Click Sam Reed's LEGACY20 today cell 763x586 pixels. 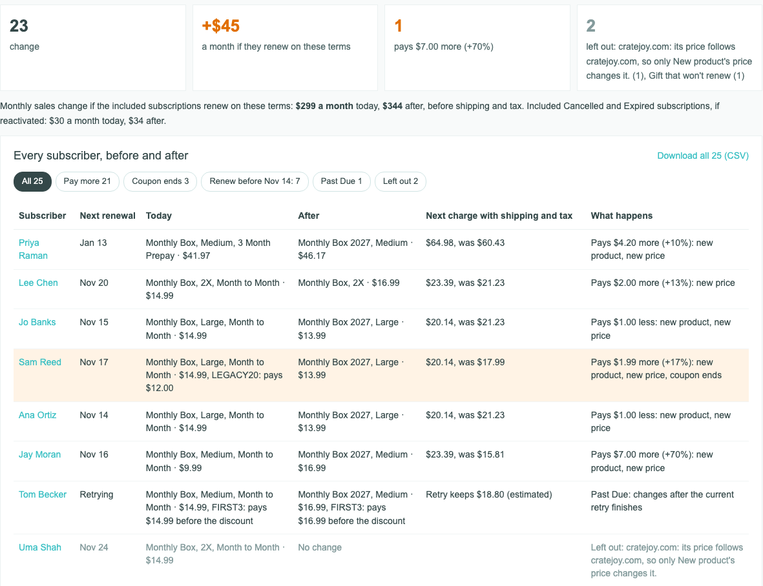[x=214, y=375]
